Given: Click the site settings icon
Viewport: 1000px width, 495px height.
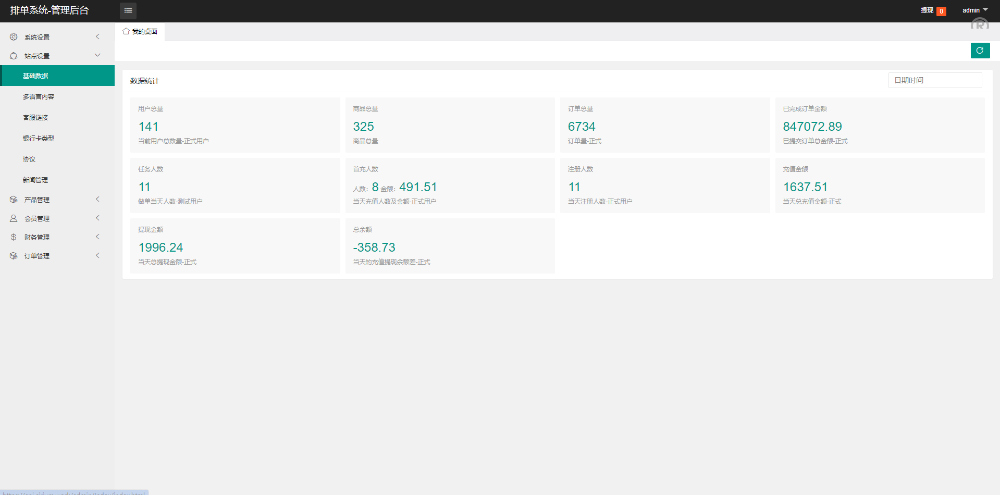Looking at the screenshot, I should 14,56.
